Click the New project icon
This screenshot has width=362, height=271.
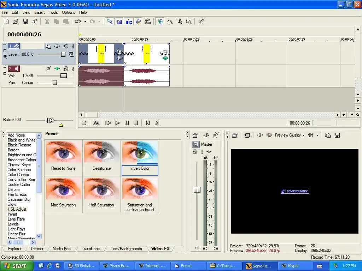pos(6,22)
